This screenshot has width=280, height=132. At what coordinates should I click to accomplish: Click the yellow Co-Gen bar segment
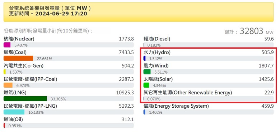tap(5, 72)
